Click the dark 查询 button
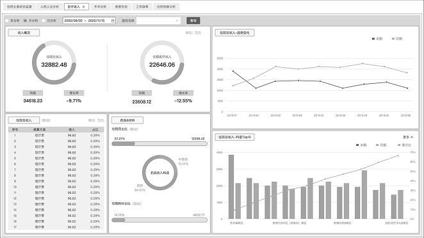The height and width of the screenshot is (238, 424). pyautogui.click(x=193, y=20)
